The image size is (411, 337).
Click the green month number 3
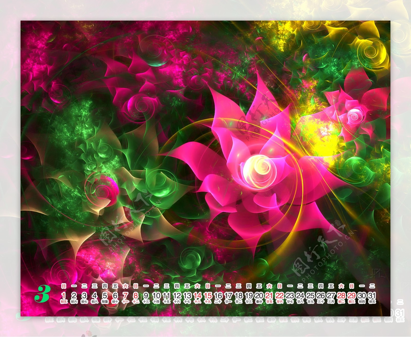click(x=42, y=294)
